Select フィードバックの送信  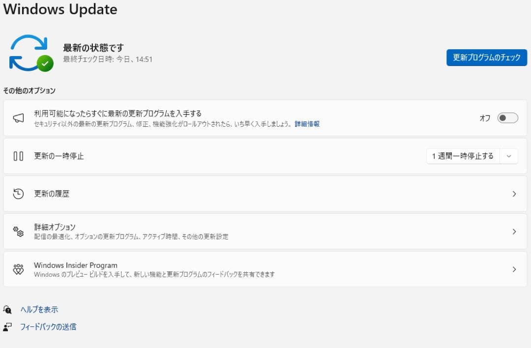(x=48, y=326)
